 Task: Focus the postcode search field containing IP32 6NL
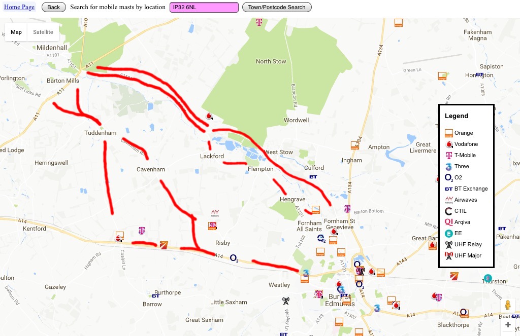[x=204, y=7]
